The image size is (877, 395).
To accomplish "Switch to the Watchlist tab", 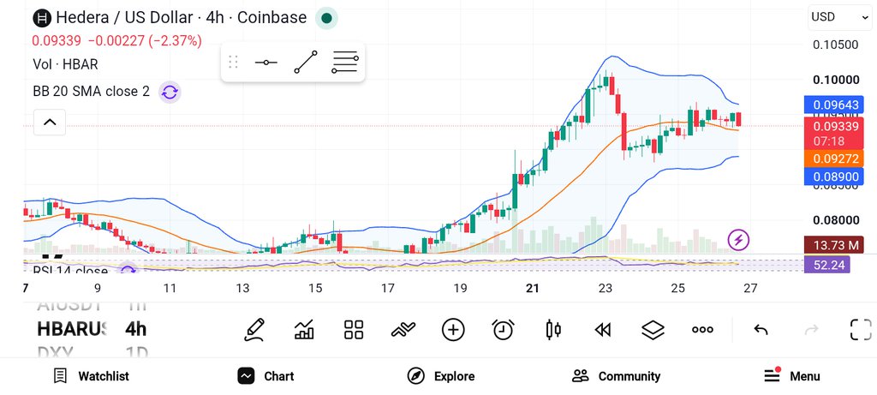I will [91, 376].
